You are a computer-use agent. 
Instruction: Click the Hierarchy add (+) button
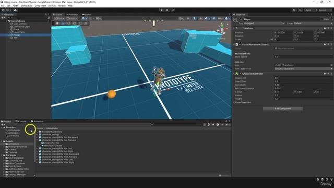3,18
